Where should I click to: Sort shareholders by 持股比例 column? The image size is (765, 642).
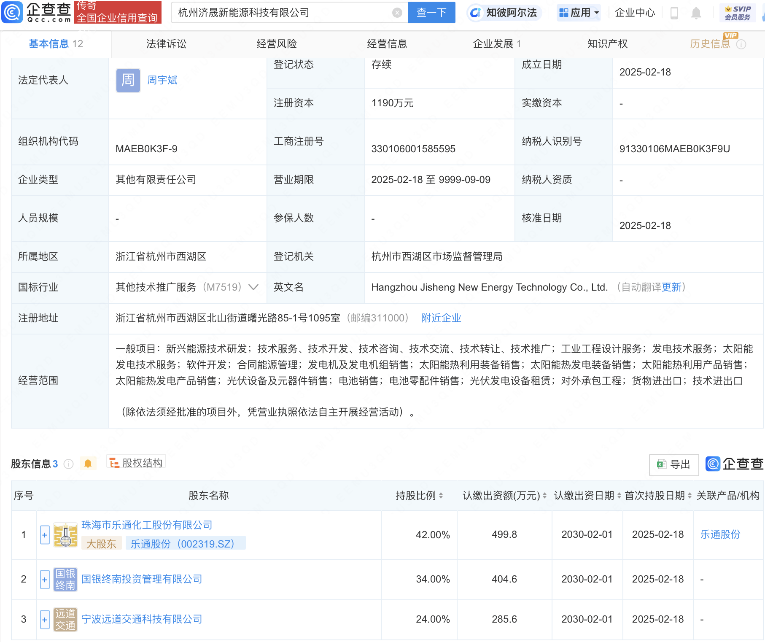[441, 496]
